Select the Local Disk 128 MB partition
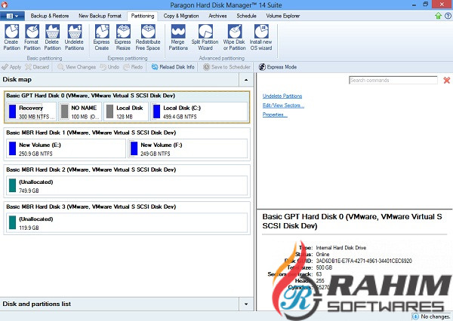The height and width of the screenshot is (321, 453). pos(126,112)
